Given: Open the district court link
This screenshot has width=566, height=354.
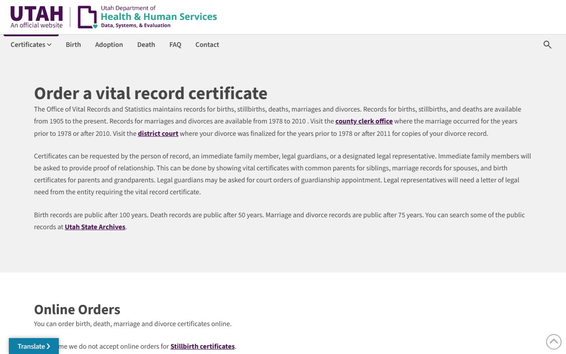Looking at the screenshot, I should [158, 134].
